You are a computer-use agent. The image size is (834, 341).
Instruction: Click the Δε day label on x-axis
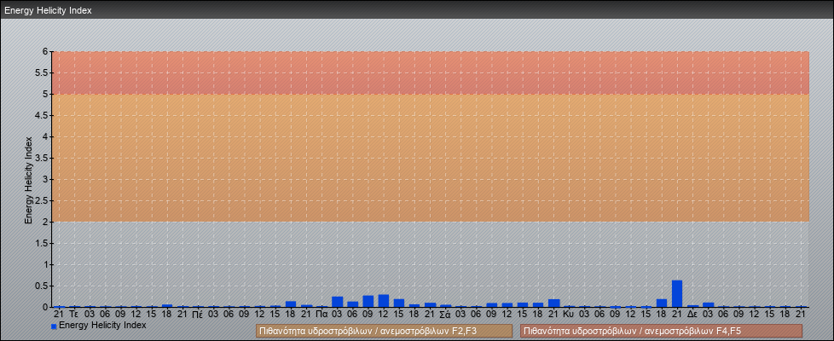(692, 315)
